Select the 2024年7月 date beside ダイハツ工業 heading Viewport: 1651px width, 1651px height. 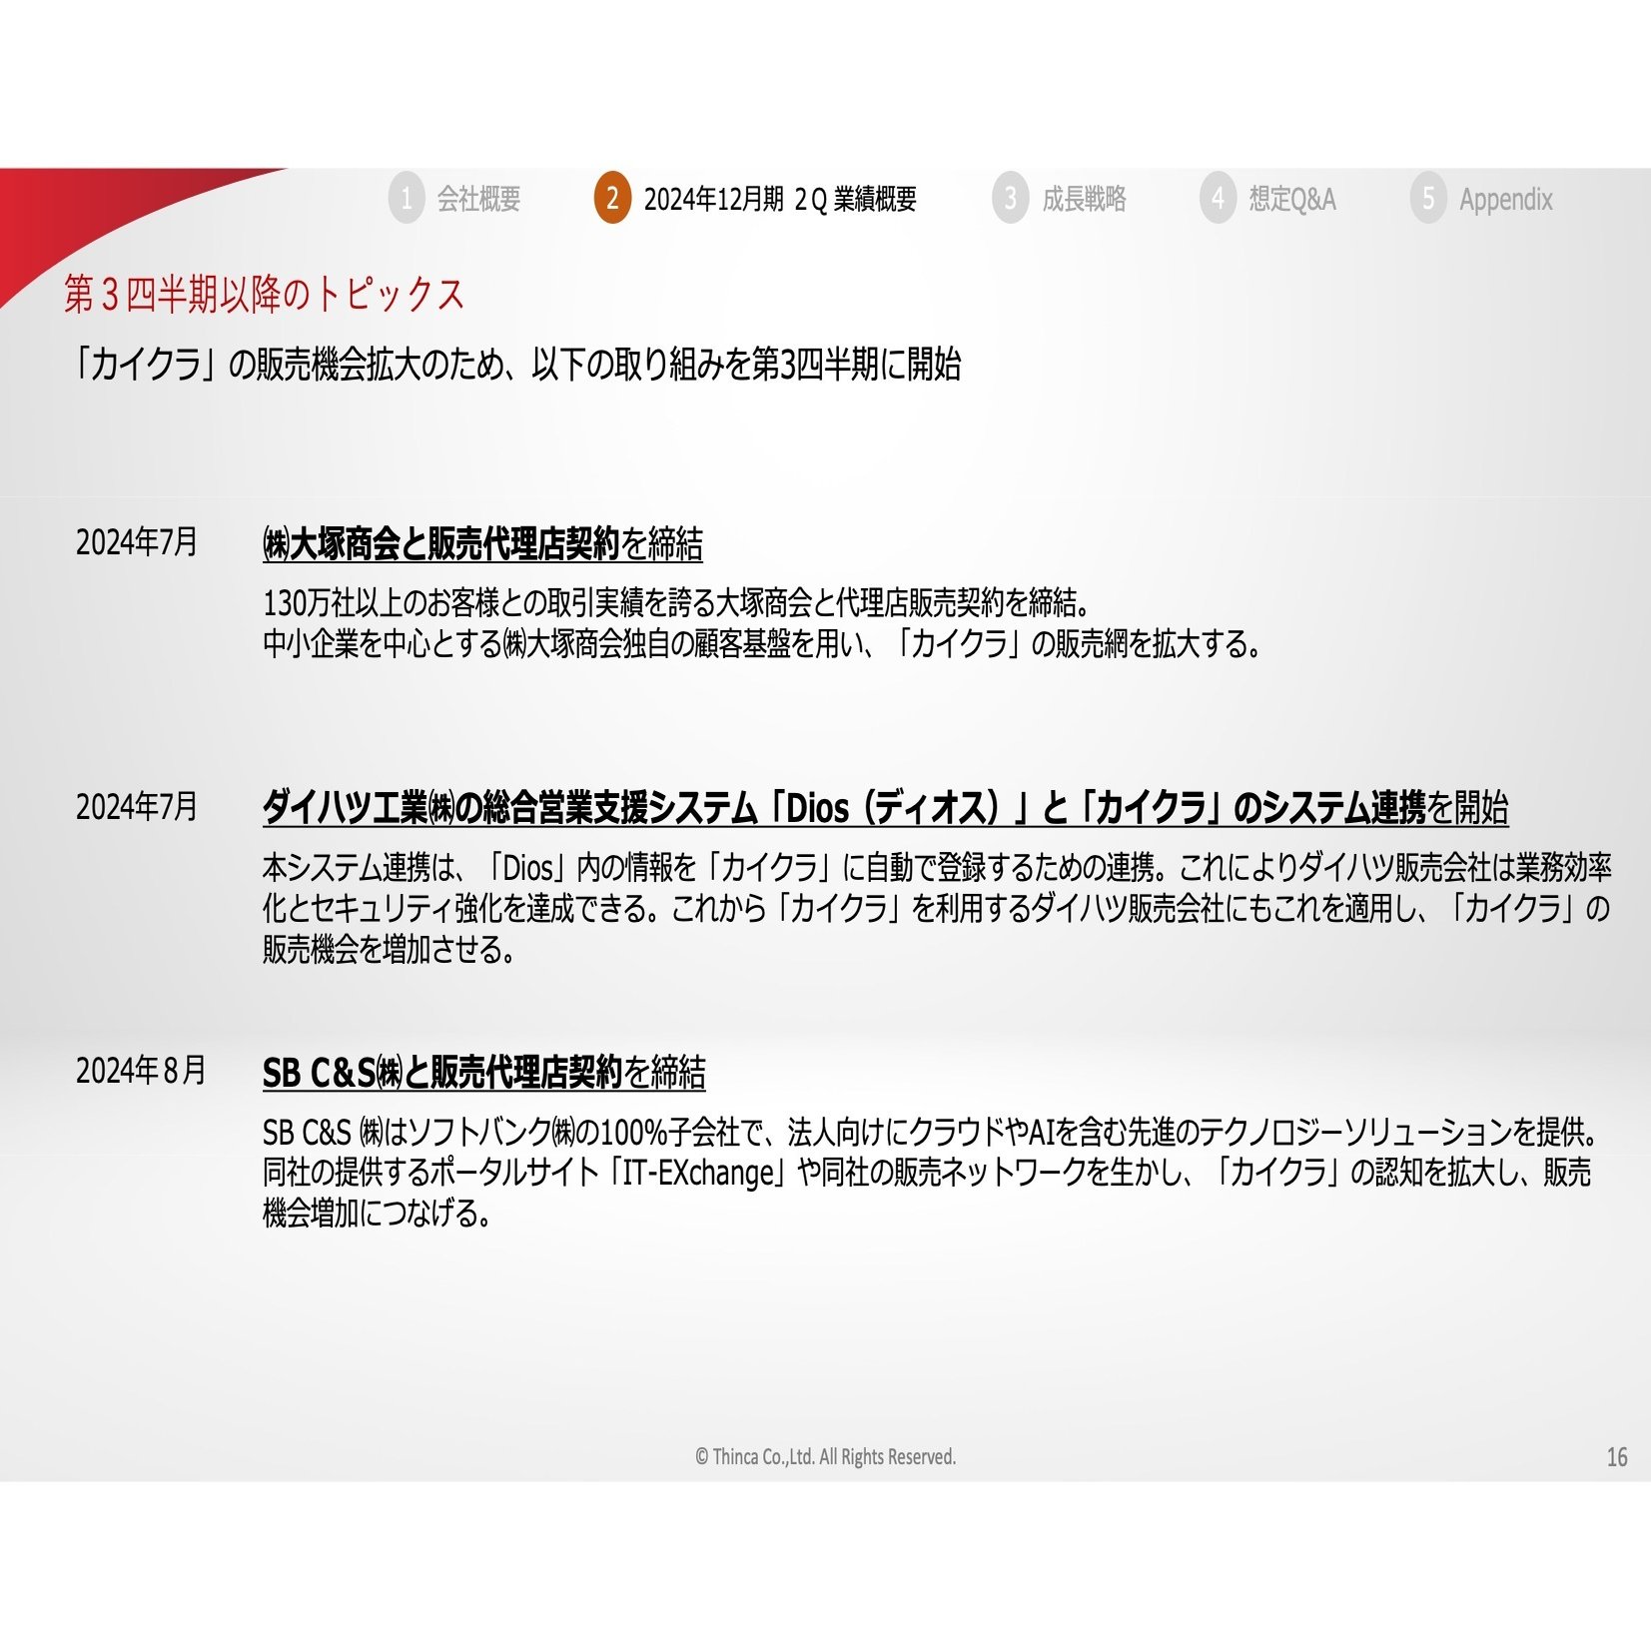pos(137,806)
